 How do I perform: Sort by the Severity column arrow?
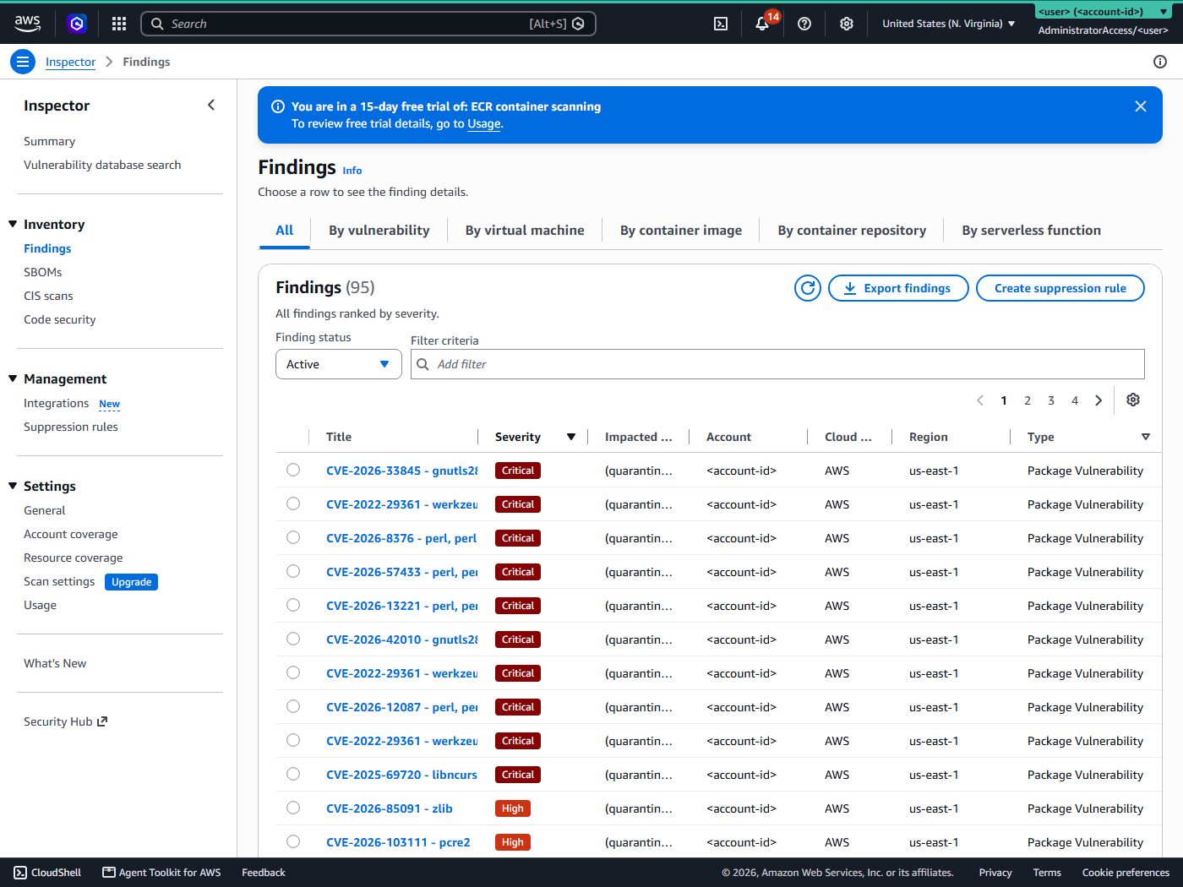tap(571, 437)
